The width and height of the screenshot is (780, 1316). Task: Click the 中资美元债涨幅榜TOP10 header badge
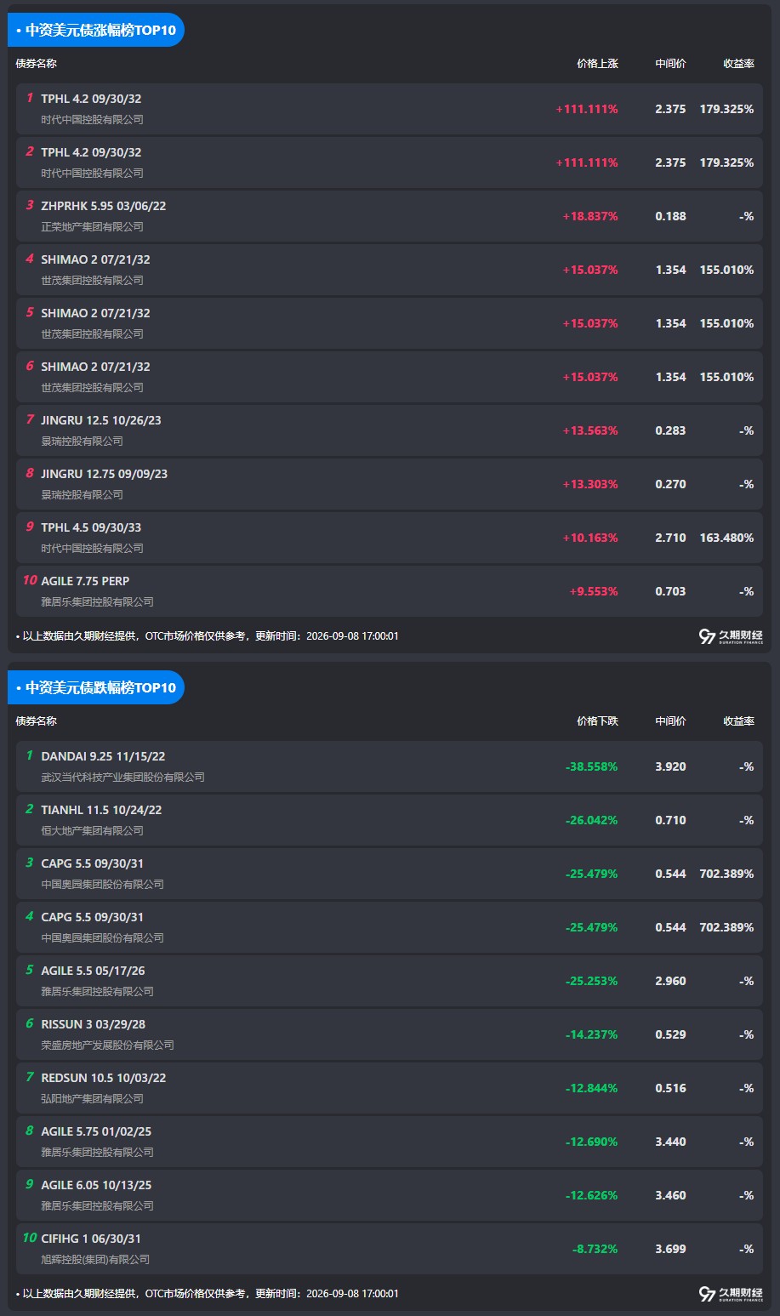(96, 30)
